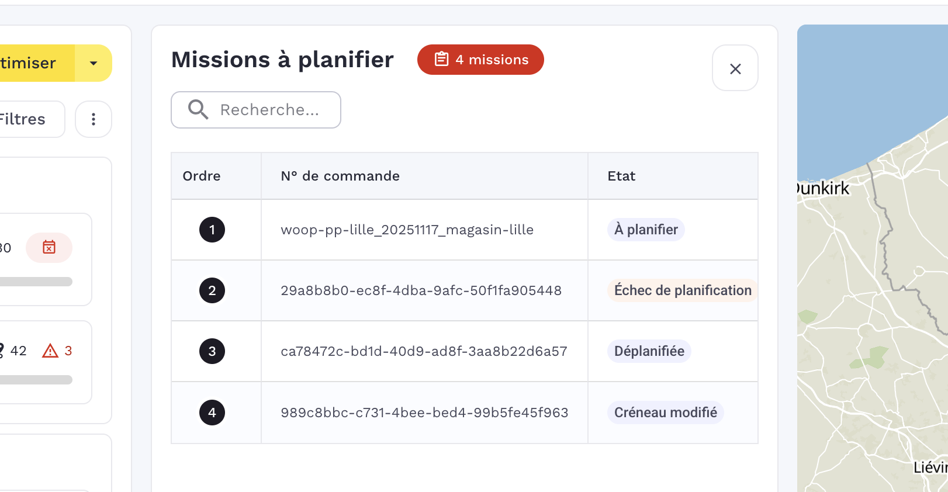
Task: Select order number 1 circle
Action: (212, 230)
